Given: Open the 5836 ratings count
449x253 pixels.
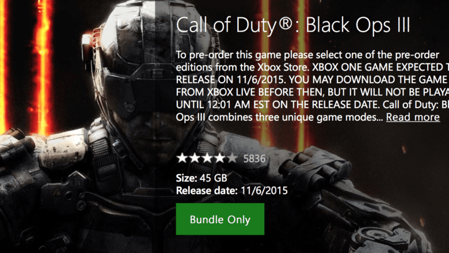Looking at the screenshot, I should [x=254, y=158].
